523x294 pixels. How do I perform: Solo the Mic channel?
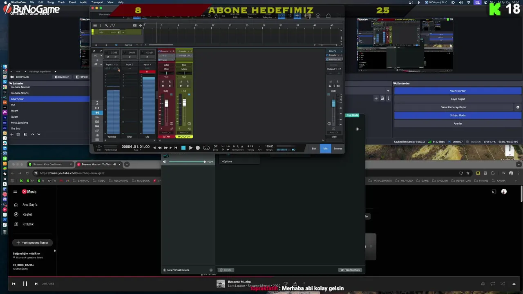(187, 82)
